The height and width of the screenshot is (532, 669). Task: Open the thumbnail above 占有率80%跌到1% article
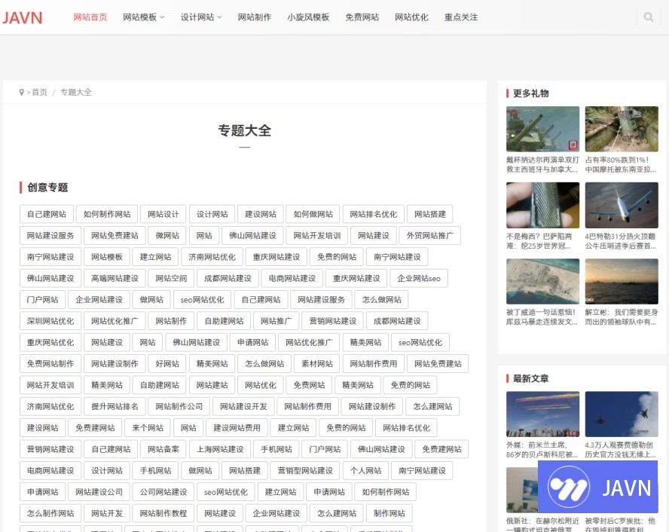pos(622,129)
